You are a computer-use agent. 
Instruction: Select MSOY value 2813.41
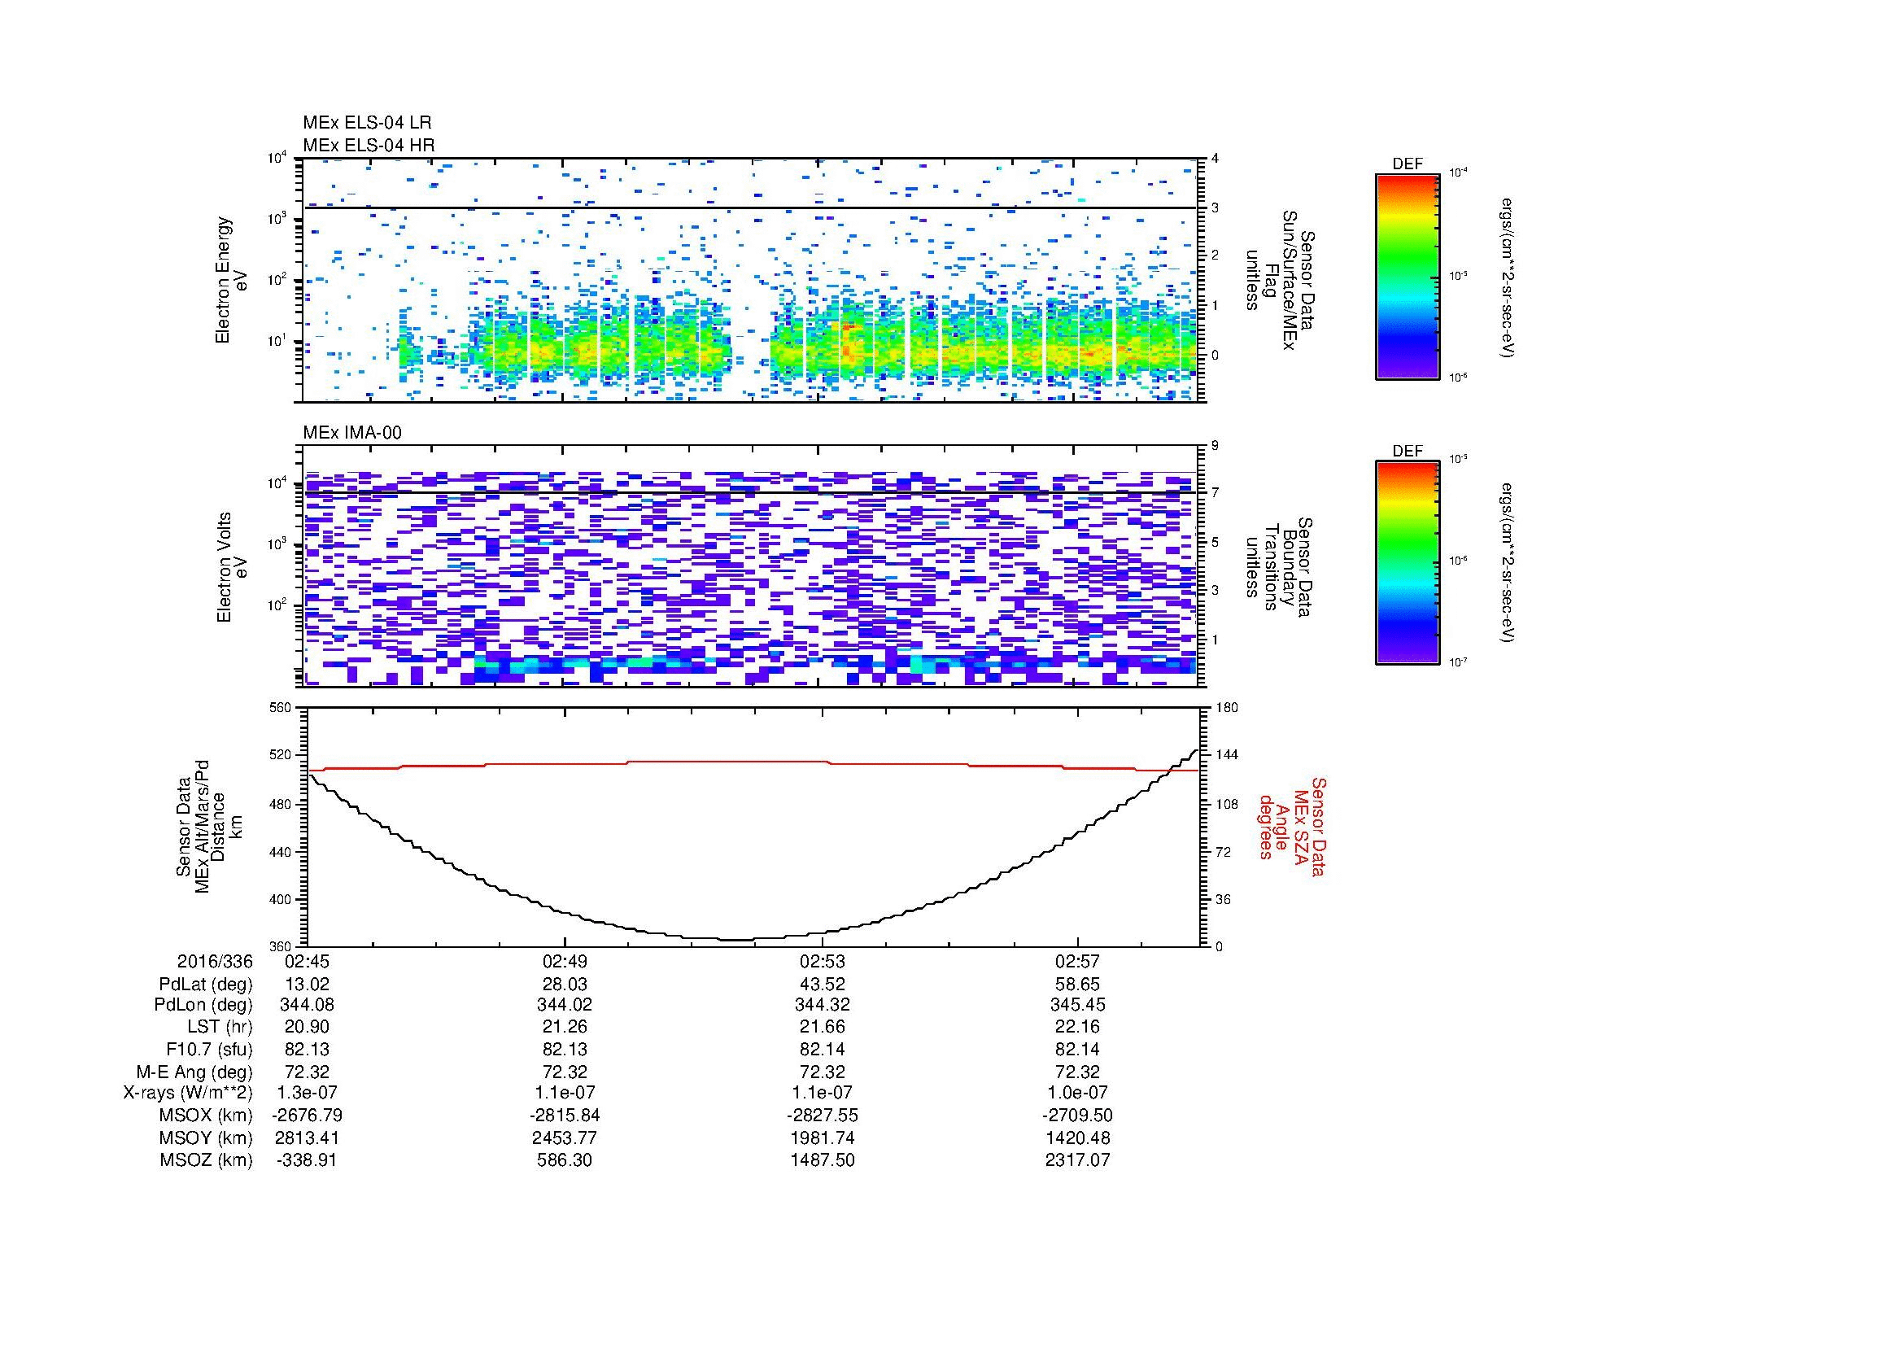307,1138
